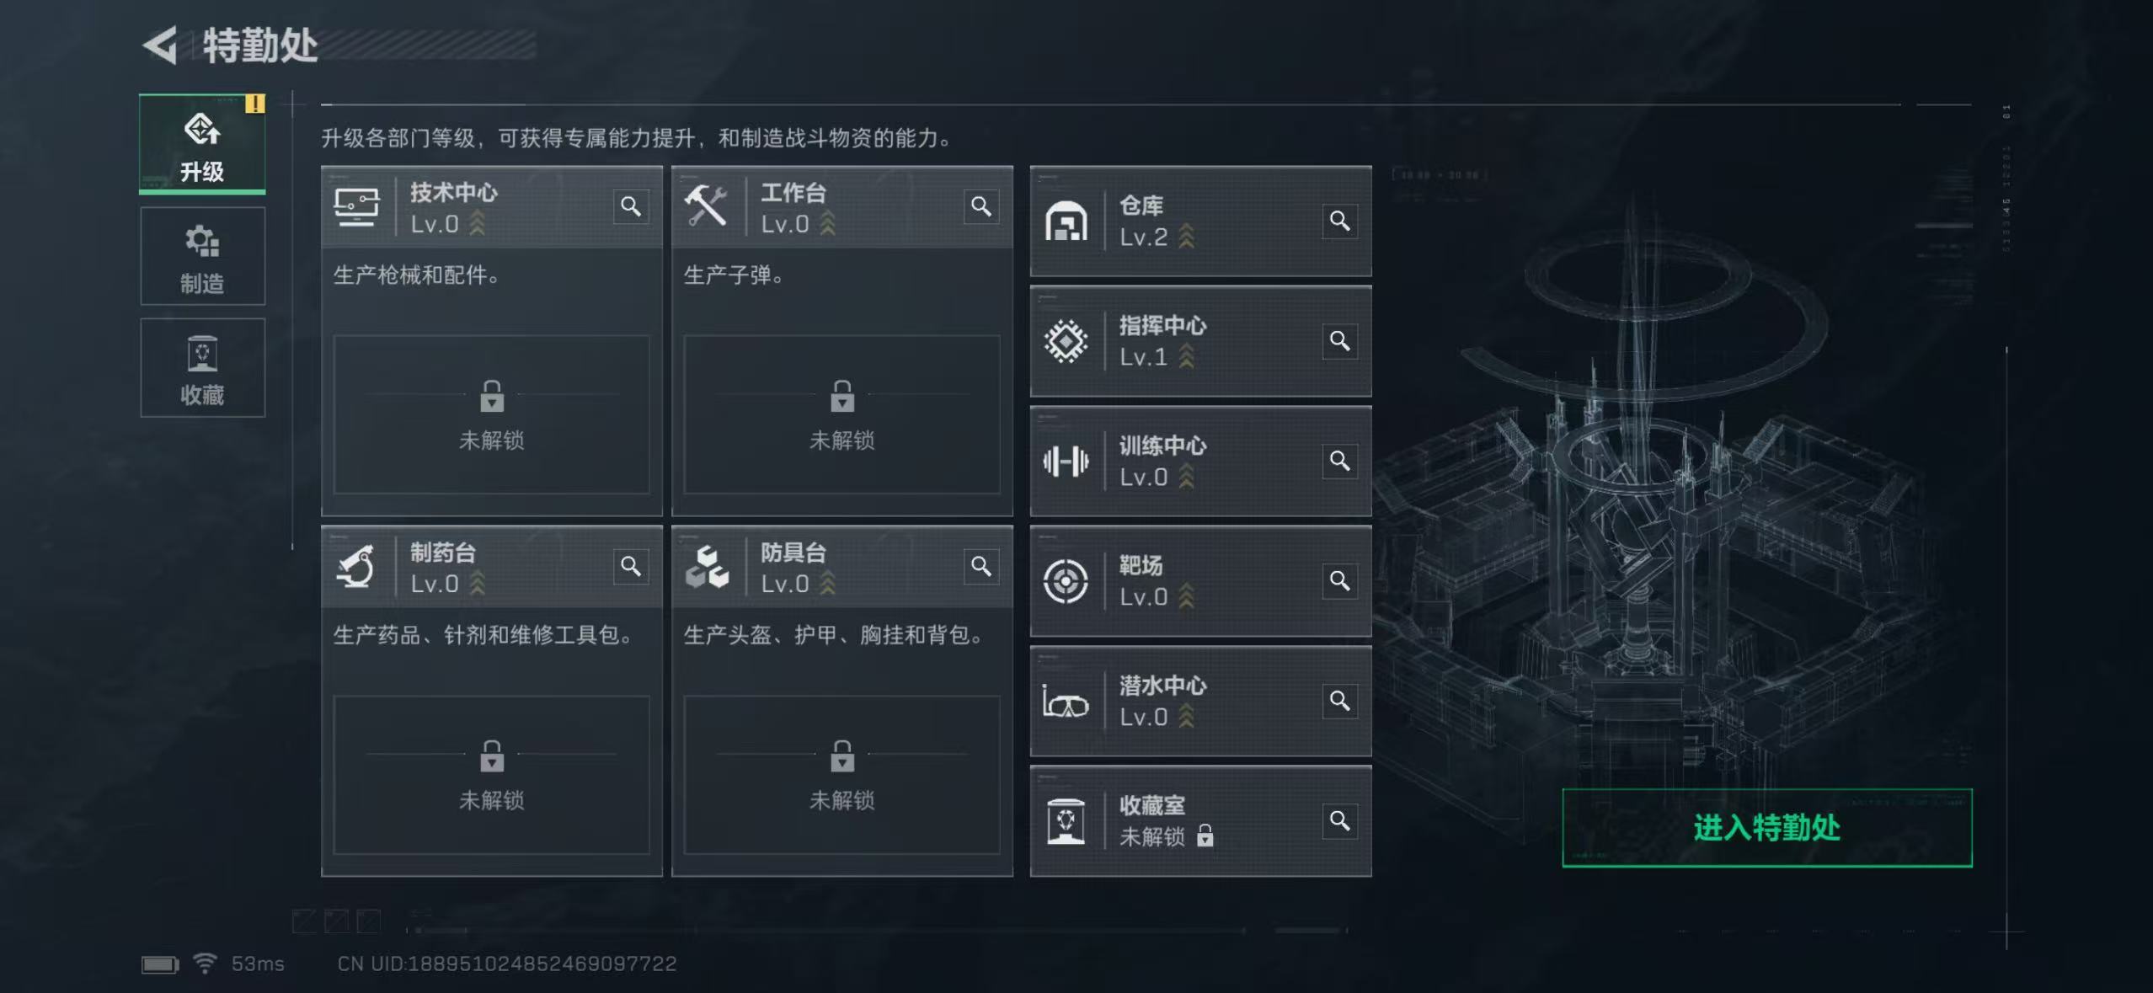The height and width of the screenshot is (993, 2153).
Task: Click the 制药台 magnifier icon
Action: pos(631,566)
